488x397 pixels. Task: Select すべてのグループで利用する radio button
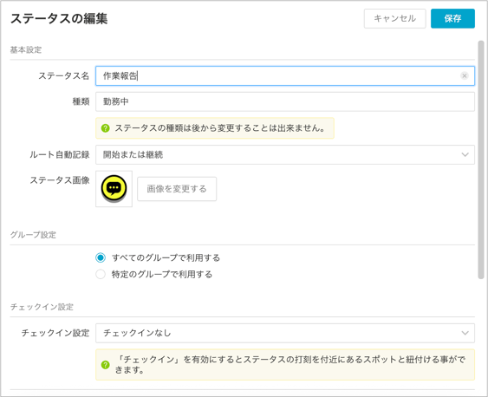pos(101,257)
